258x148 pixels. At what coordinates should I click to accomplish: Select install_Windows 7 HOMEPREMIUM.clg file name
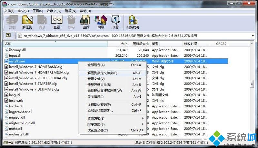[39, 73]
